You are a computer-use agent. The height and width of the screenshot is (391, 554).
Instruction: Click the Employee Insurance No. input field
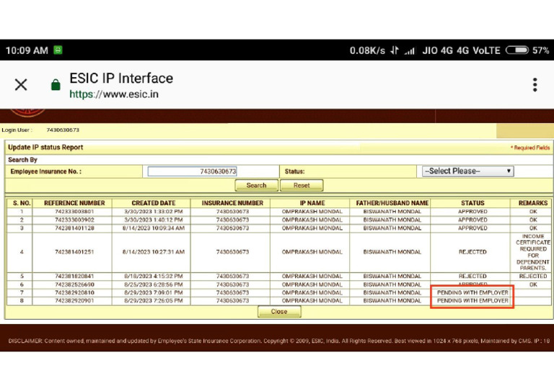192,171
